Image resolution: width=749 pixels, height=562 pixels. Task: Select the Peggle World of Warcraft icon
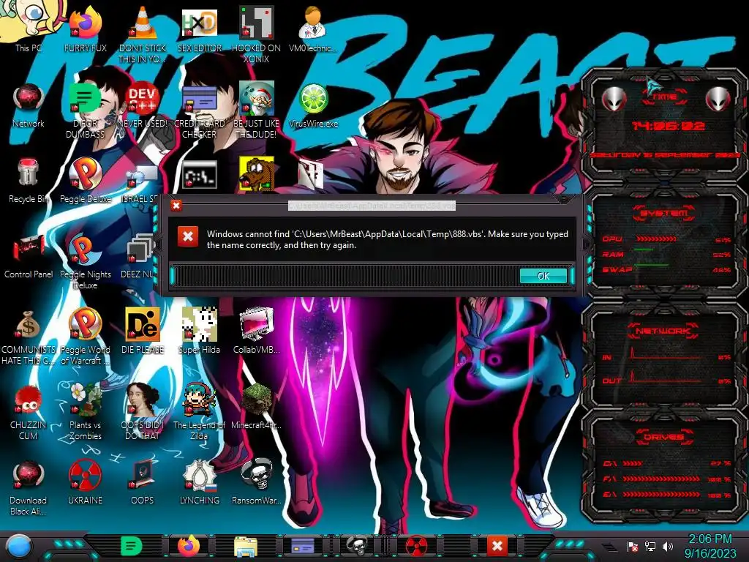(86, 337)
